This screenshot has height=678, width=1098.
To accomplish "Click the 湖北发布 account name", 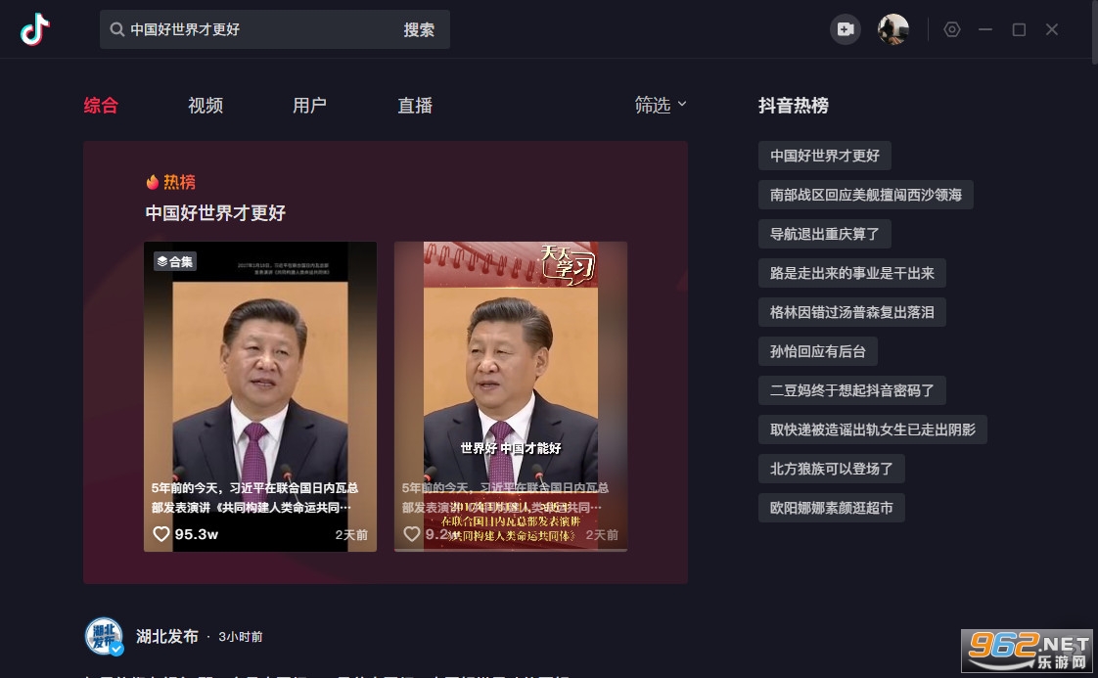I will point(167,636).
